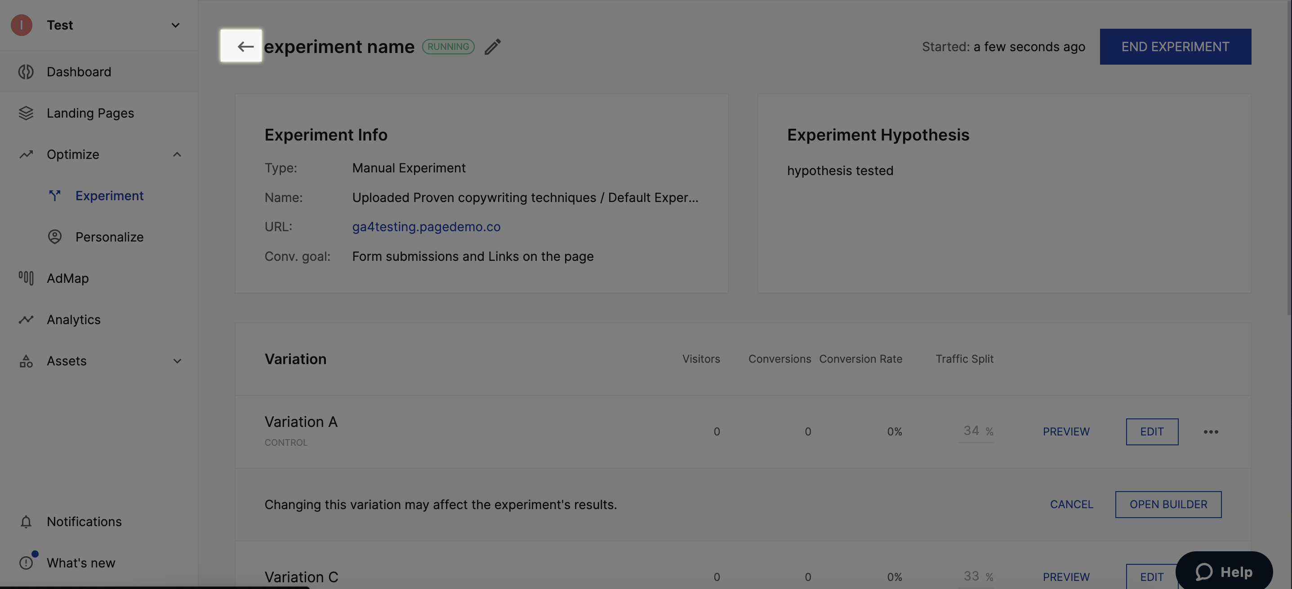Click the Experiment Info heading
Screen dimensions: 1292x589
[x=325, y=135]
